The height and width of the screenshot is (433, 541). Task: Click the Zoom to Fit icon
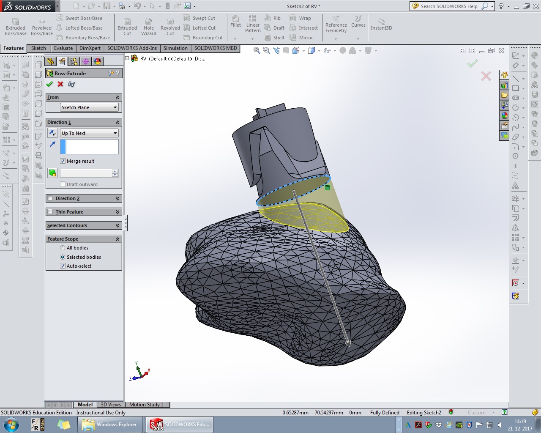pos(257,50)
